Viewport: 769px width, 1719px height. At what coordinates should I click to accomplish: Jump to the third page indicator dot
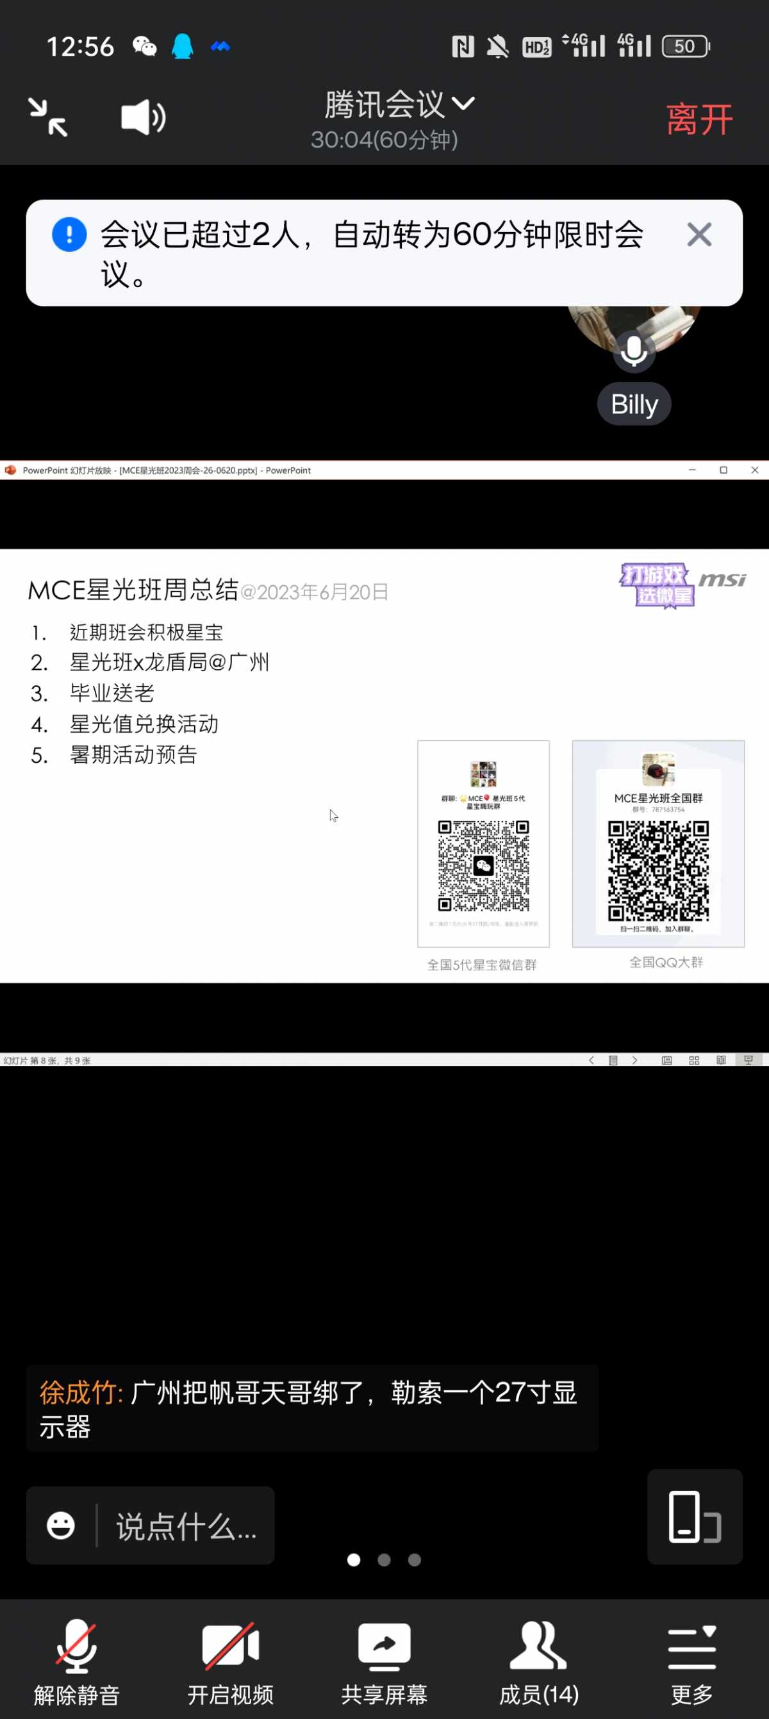coord(414,1559)
